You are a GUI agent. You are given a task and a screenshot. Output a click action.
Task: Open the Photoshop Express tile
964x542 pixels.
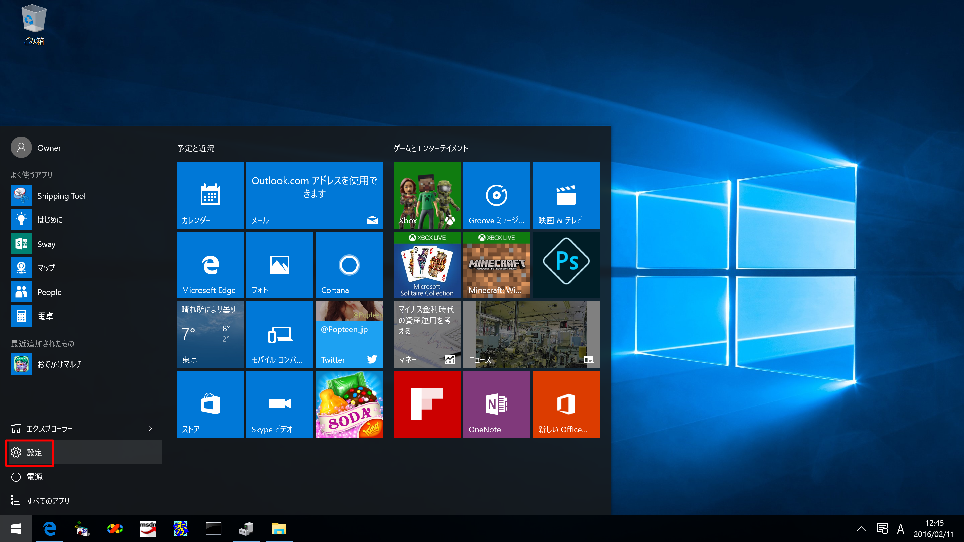coord(566,265)
